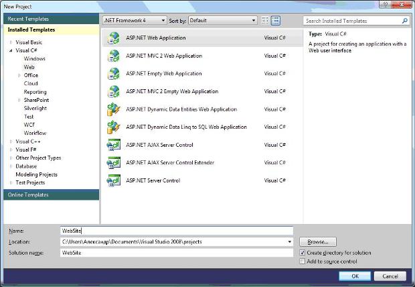Select ASP.NET Server Control text
415x287 pixels.
(x=153, y=180)
